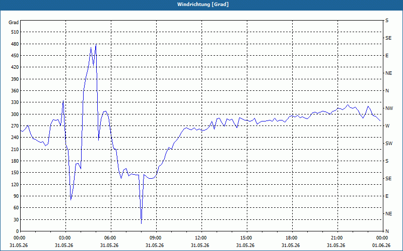The image size is (403, 251).
Task: Click the "SW" compass label on the right axis
Action: coord(389,144)
